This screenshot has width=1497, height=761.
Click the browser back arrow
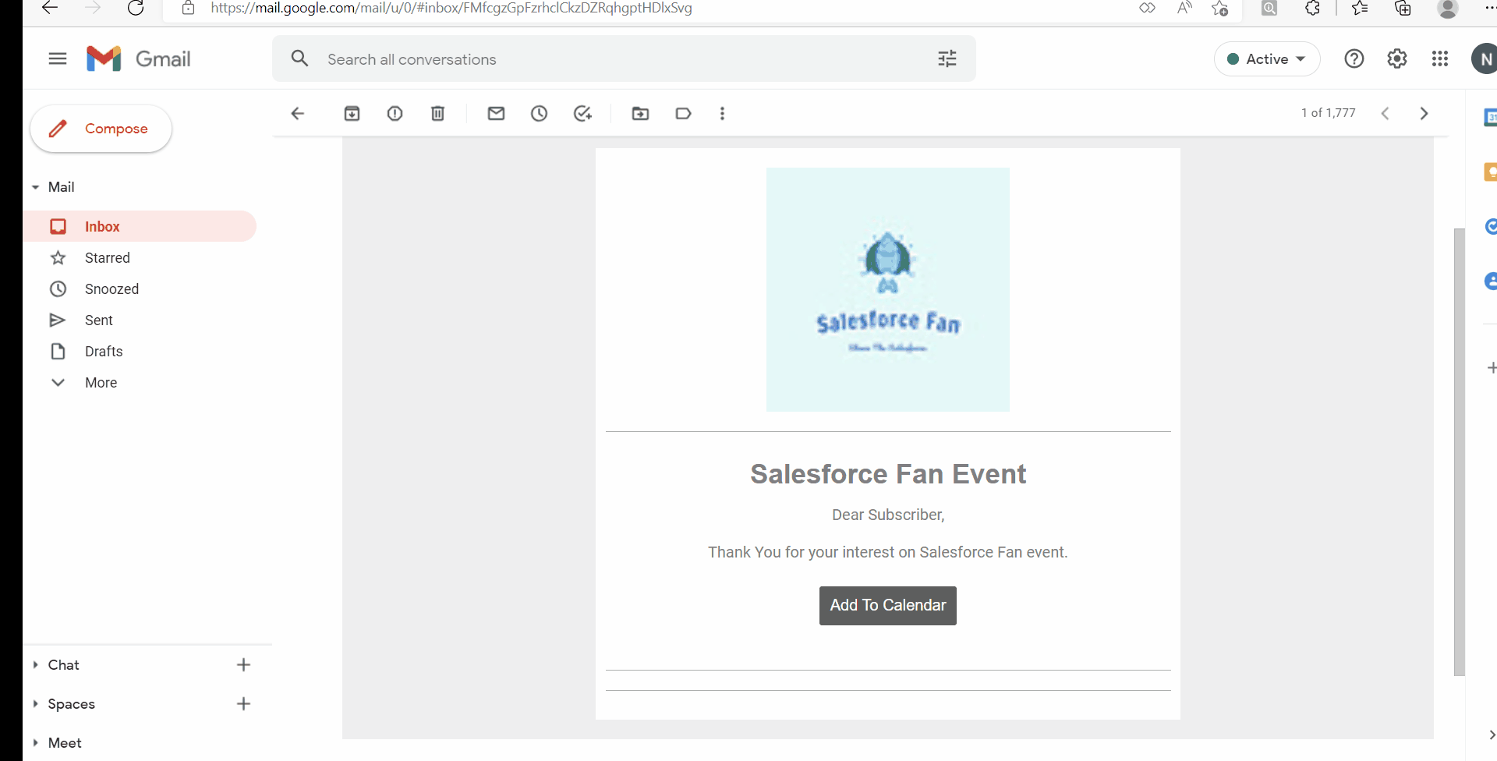coord(50,8)
